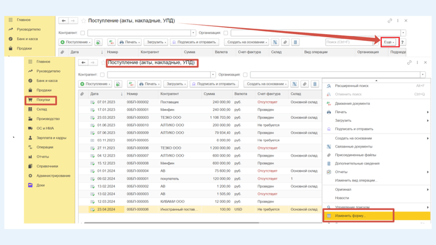Click the Доки sidebar item
Image resolution: width=436 pixels, height=245 pixels.
tap(40, 185)
